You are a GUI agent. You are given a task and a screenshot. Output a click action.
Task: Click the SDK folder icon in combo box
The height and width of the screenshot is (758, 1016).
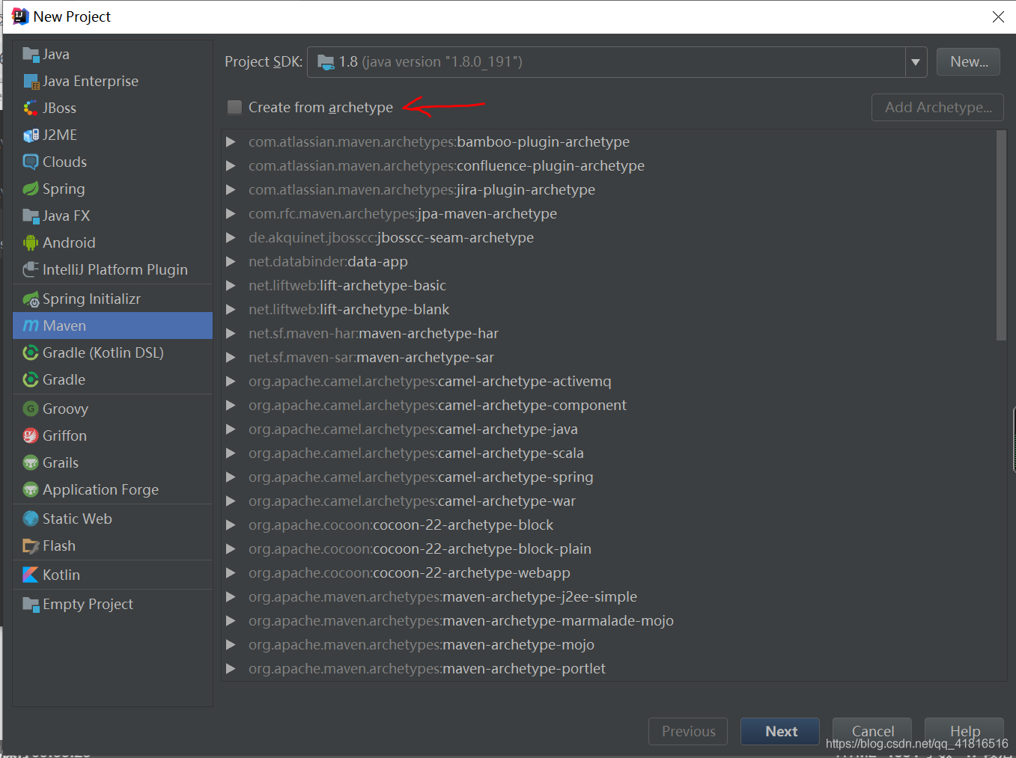(x=326, y=62)
